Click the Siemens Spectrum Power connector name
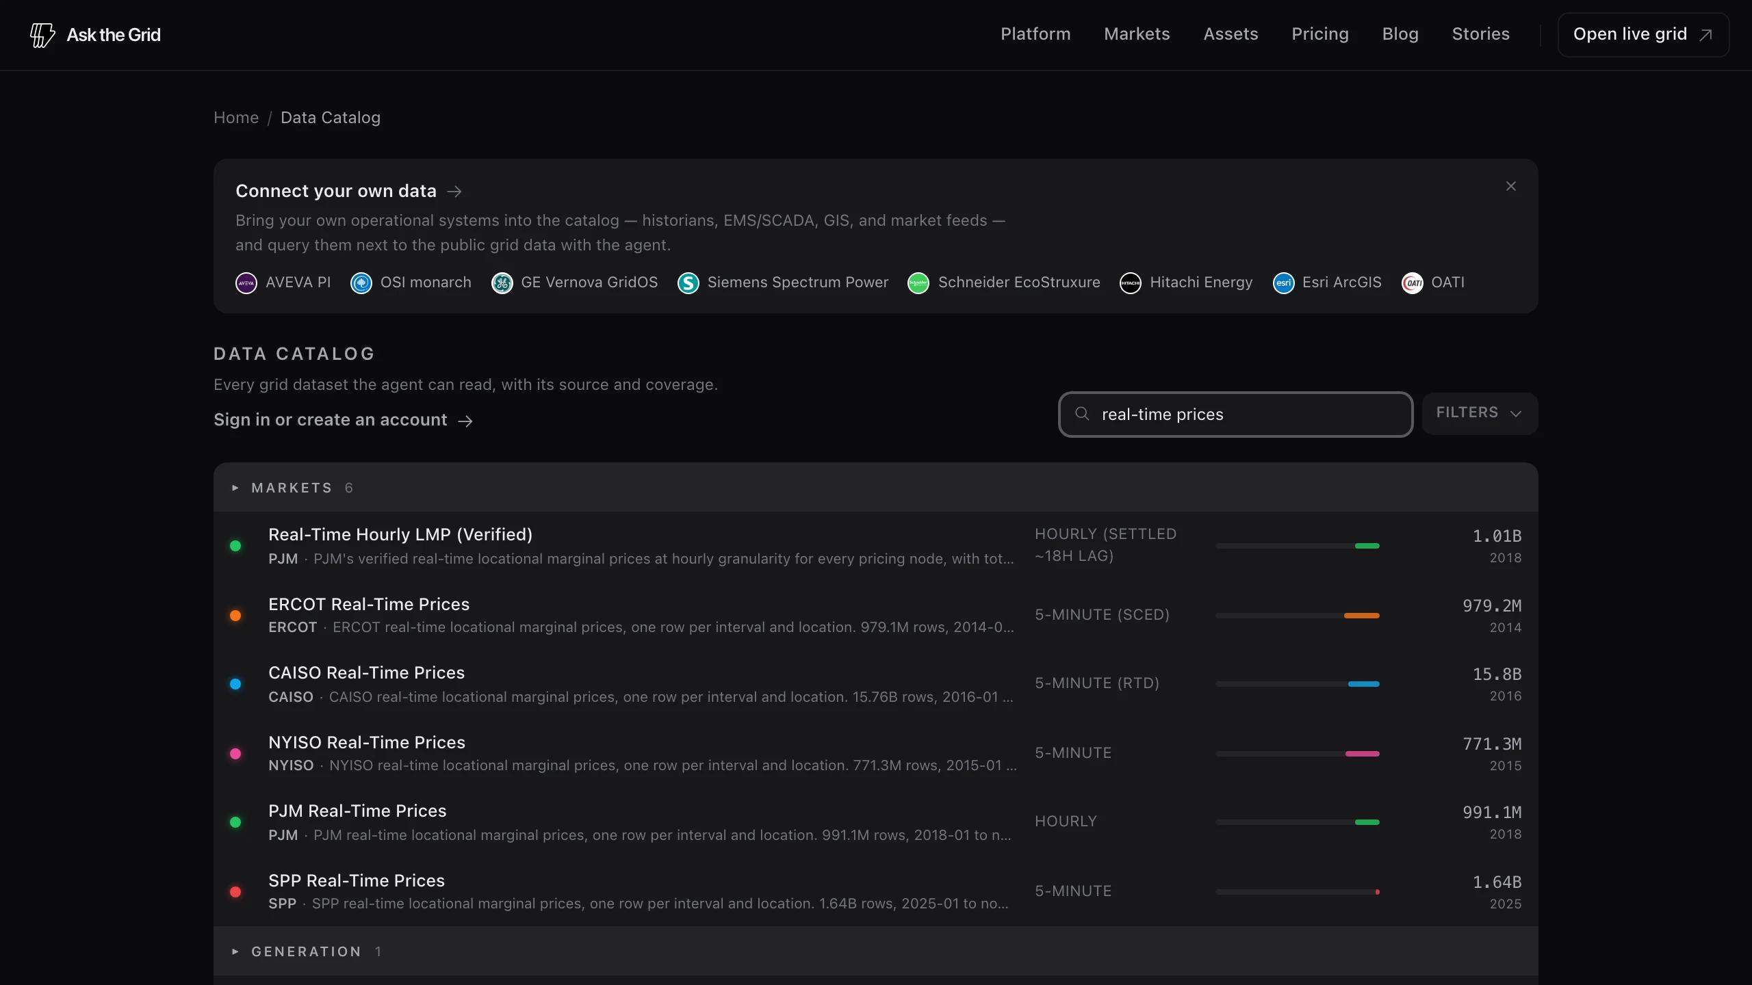The height and width of the screenshot is (985, 1752). tap(798, 283)
